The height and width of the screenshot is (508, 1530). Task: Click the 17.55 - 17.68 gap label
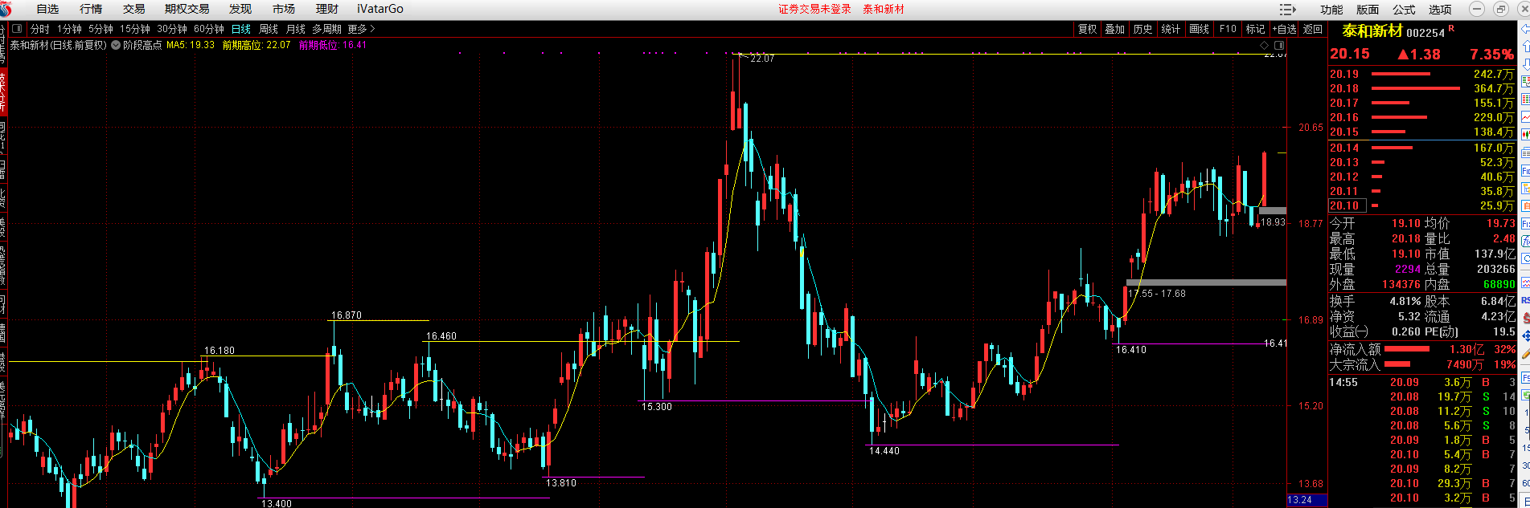click(x=1157, y=294)
